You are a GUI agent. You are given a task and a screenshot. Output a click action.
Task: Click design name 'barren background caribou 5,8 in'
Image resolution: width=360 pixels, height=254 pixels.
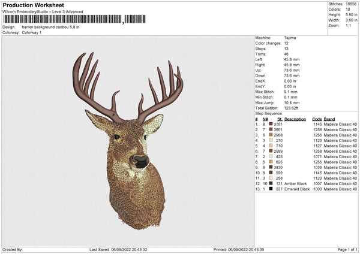pyautogui.click(x=51, y=27)
